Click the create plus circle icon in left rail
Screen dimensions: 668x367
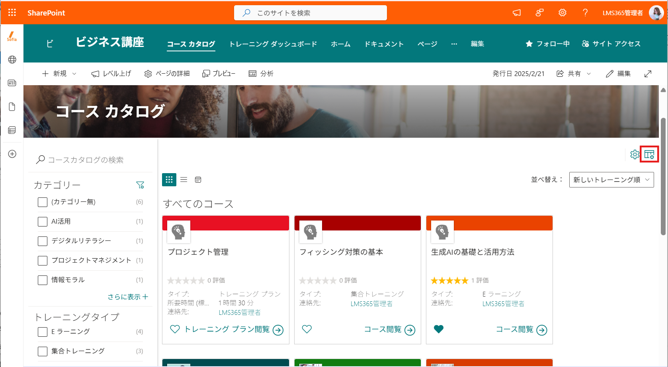[12, 154]
